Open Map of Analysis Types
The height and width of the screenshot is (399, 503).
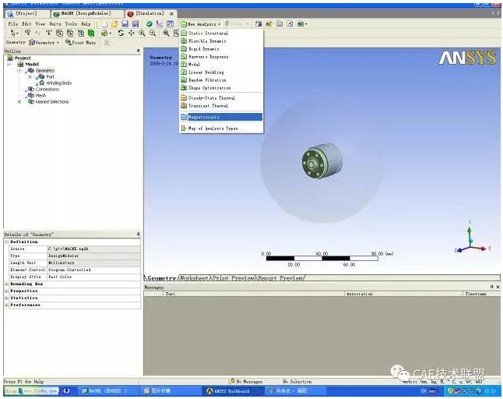pyautogui.click(x=221, y=129)
